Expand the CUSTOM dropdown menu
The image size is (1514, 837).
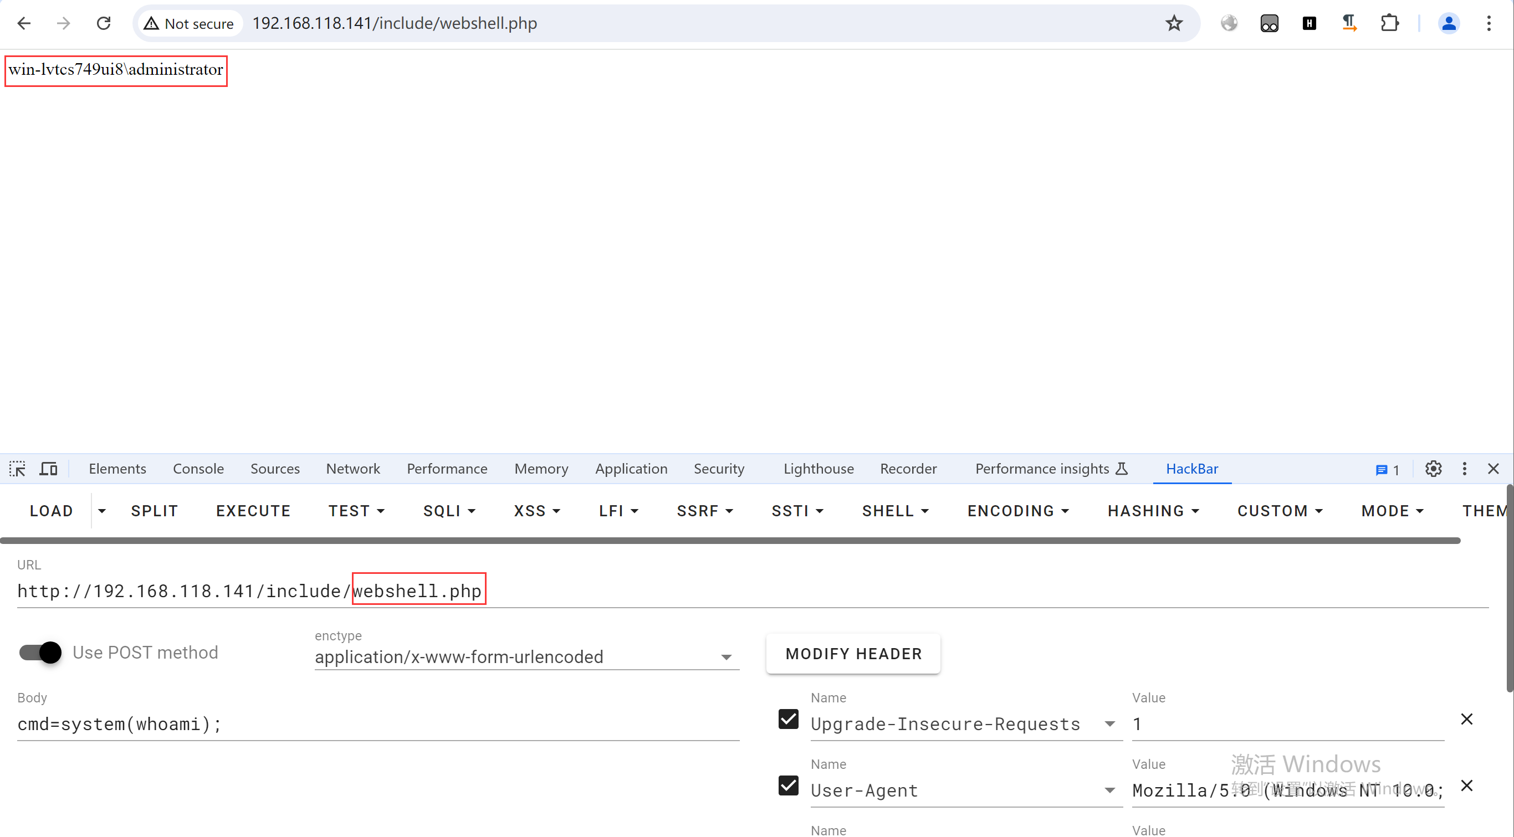coord(1280,511)
